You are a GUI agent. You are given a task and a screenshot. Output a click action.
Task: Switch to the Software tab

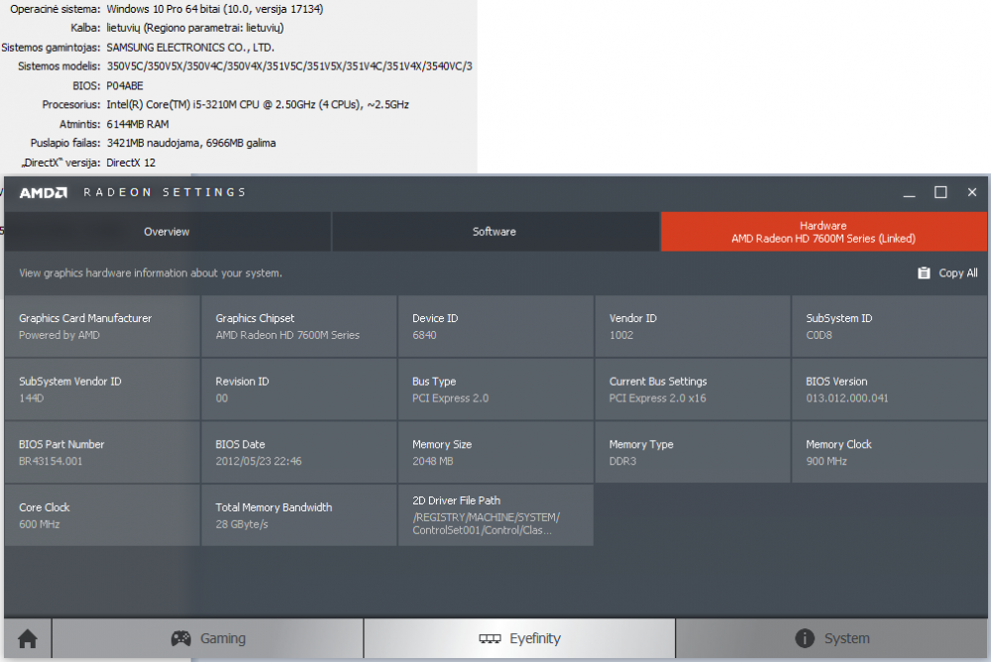click(495, 232)
